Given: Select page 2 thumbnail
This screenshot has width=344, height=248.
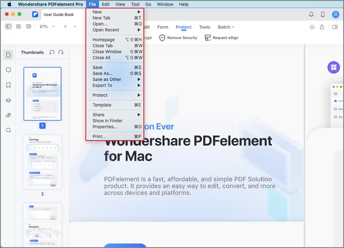Looking at the screenshot, I should coord(42,162).
